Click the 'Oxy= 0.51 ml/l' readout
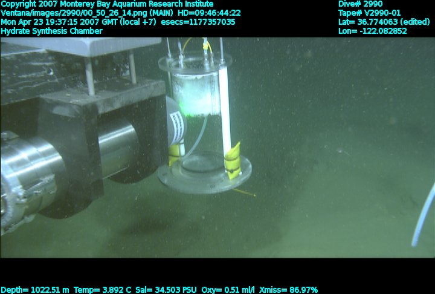The image size is (435, 294). click(x=228, y=290)
